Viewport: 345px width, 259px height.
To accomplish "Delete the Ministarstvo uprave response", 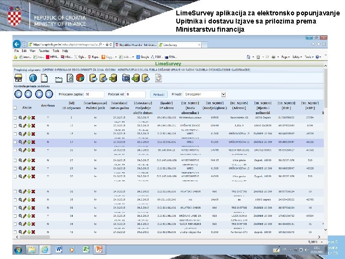I will [x=33, y=118].
